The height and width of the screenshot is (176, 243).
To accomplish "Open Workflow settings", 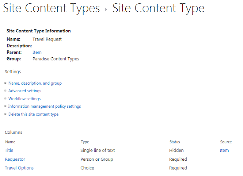I will [24, 99].
